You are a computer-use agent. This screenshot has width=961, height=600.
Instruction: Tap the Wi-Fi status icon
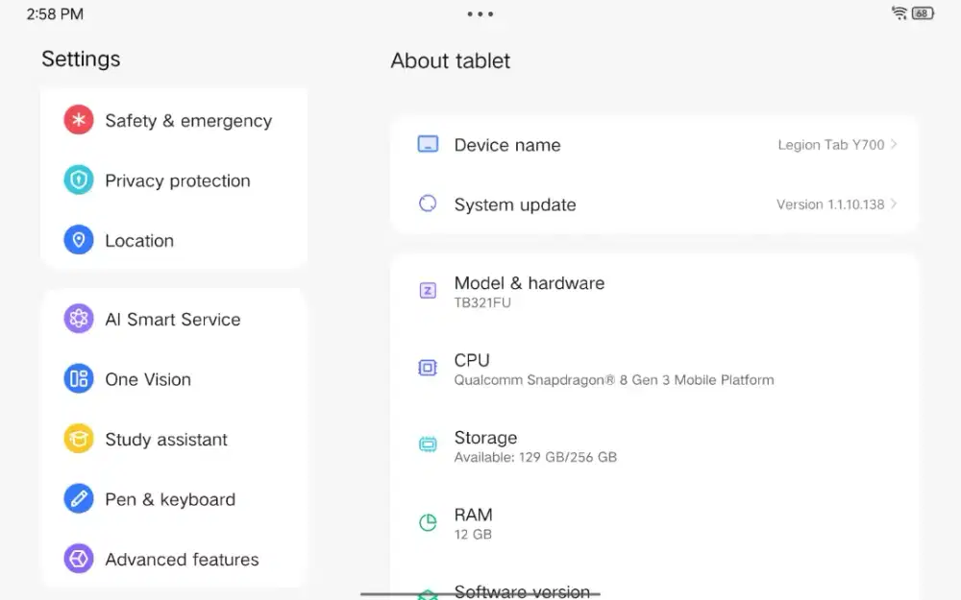click(x=899, y=13)
